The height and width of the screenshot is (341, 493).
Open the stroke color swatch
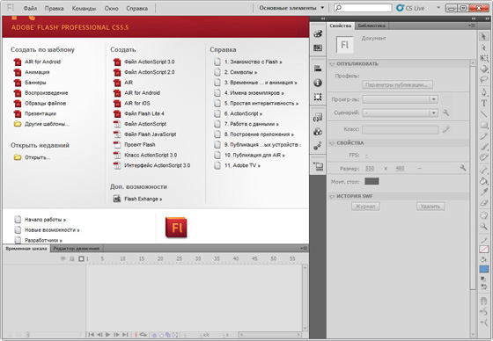click(x=483, y=249)
